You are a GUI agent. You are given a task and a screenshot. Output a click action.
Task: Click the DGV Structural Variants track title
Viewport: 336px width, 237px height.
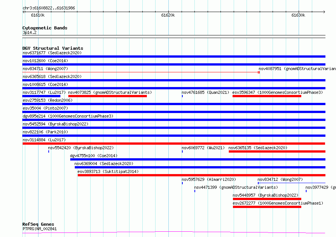click(53, 48)
